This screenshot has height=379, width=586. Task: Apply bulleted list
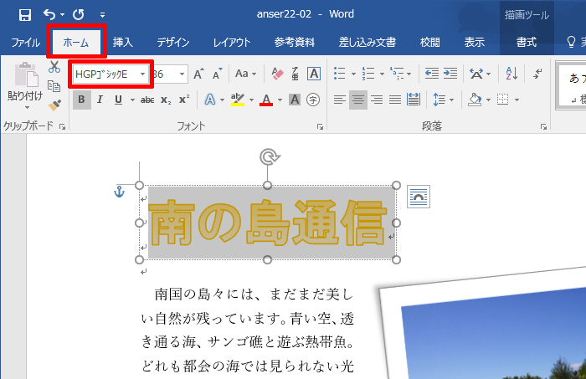pyautogui.click(x=339, y=74)
